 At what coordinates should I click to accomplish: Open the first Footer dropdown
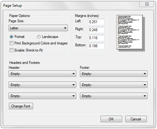tap(114, 74)
